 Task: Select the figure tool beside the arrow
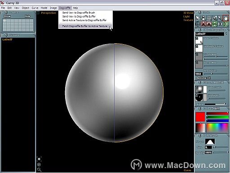(203, 18)
